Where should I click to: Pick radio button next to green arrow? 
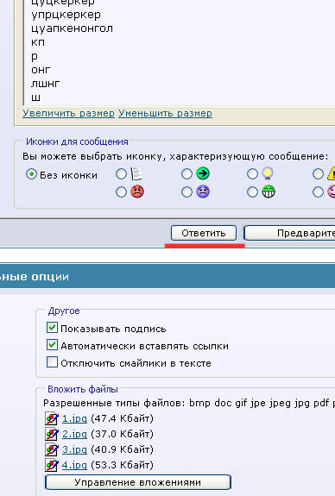click(x=186, y=173)
